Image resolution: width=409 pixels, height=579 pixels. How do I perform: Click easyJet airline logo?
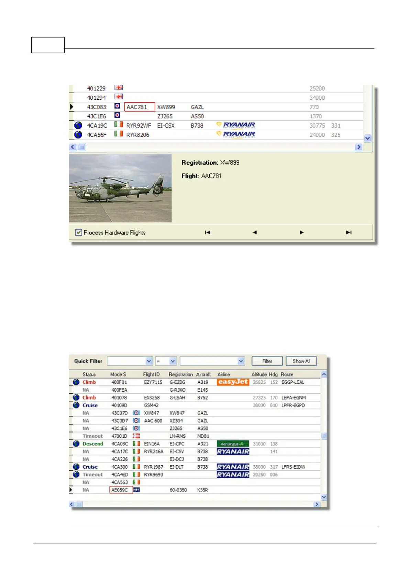tap(233, 382)
